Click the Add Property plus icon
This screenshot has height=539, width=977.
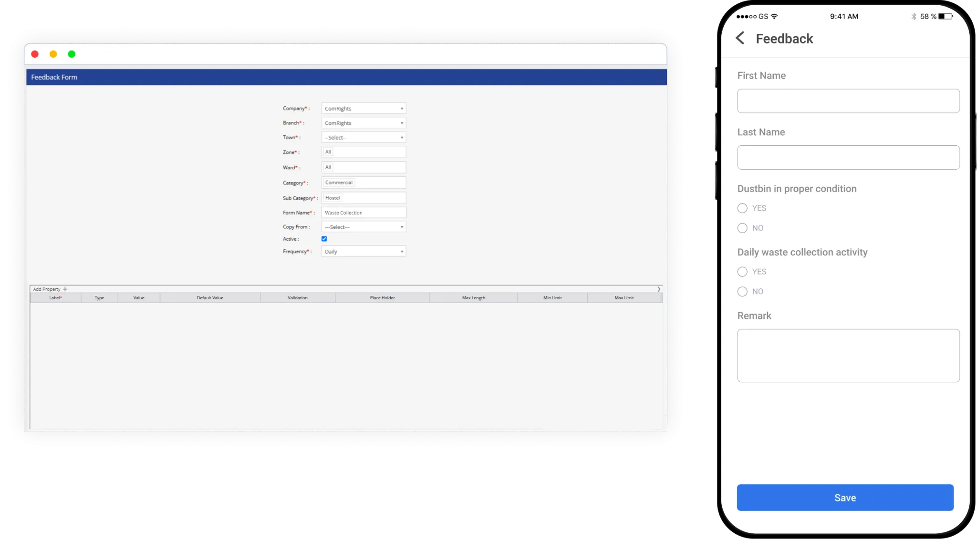pyautogui.click(x=65, y=289)
